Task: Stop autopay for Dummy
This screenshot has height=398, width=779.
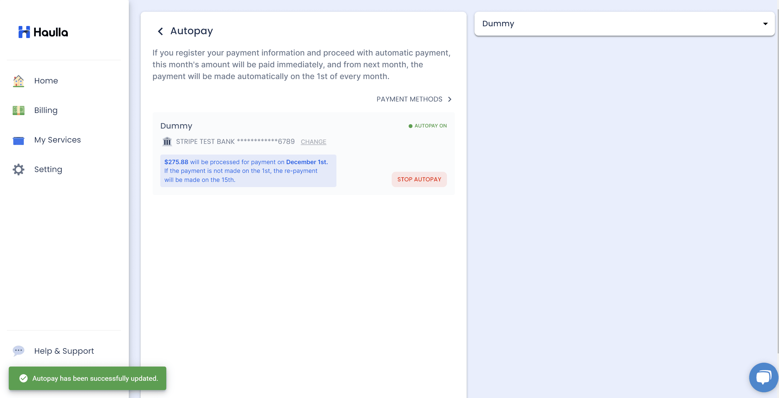Action: coord(419,179)
